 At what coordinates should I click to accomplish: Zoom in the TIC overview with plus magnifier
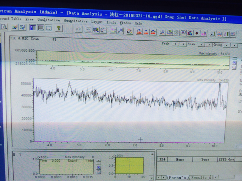(x=234, y=63)
